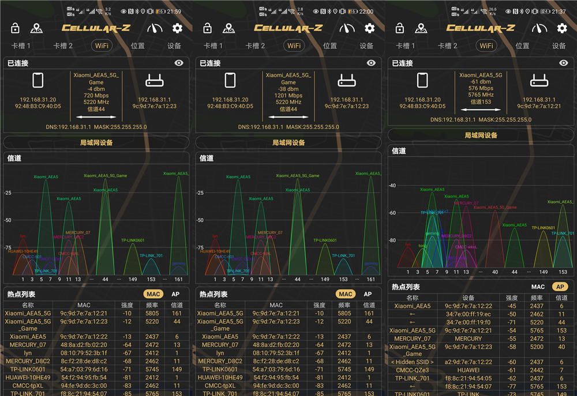The height and width of the screenshot is (396, 577).
Task: Open the settings gear in the 21:59 screen
Action: pos(177,28)
